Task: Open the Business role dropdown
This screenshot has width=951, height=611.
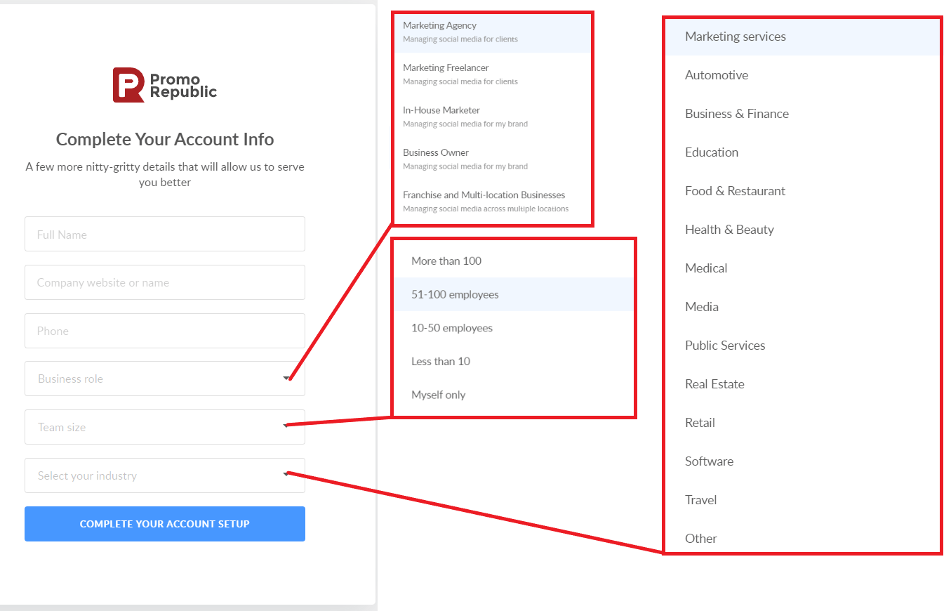Action: (165, 378)
